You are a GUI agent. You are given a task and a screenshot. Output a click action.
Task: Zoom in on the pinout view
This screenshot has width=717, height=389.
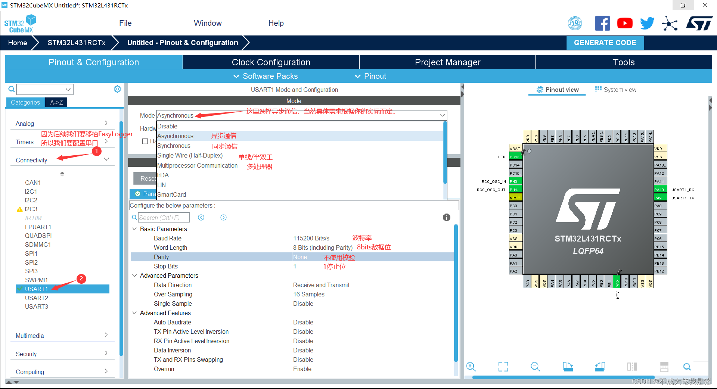click(471, 367)
